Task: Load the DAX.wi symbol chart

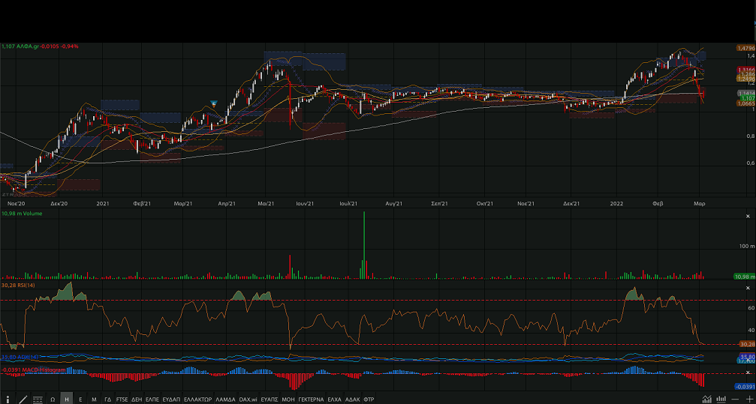Action: pos(248,400)
